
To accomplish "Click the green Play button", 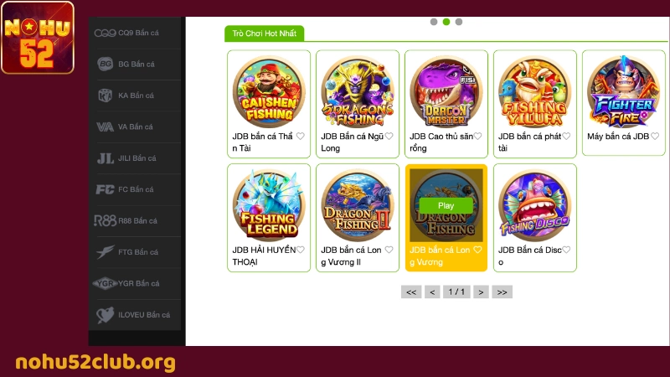I will 446,205.
